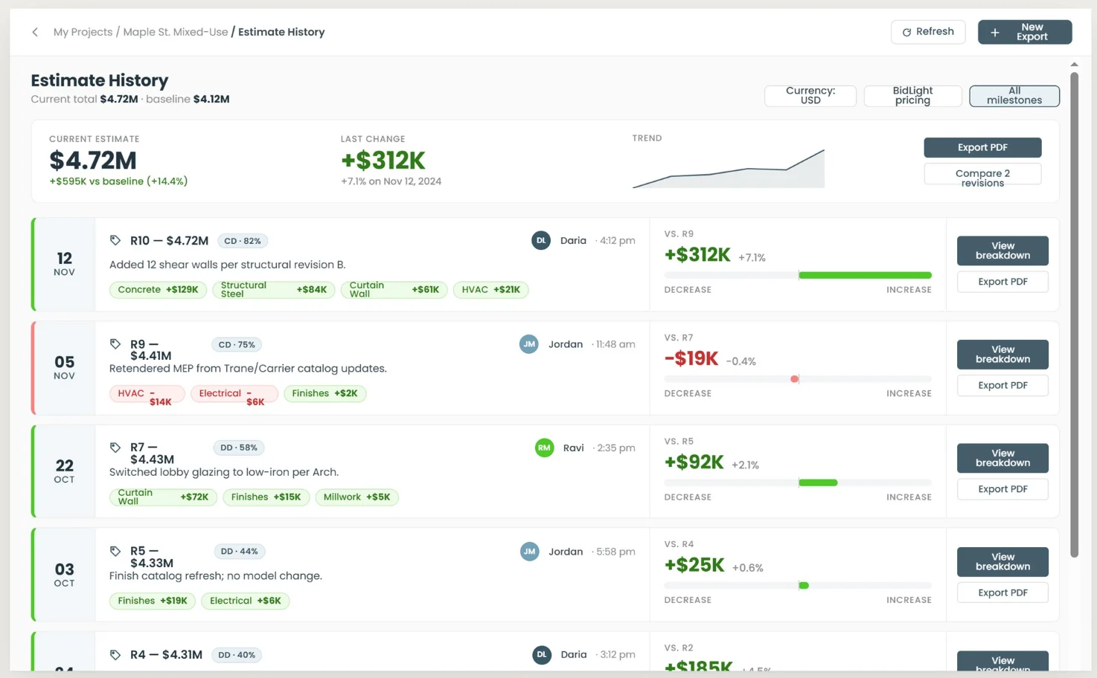Select the Finishes +$19K chip
The image size is (1097, 678).
pyautogui.click(x=153, y=601)
